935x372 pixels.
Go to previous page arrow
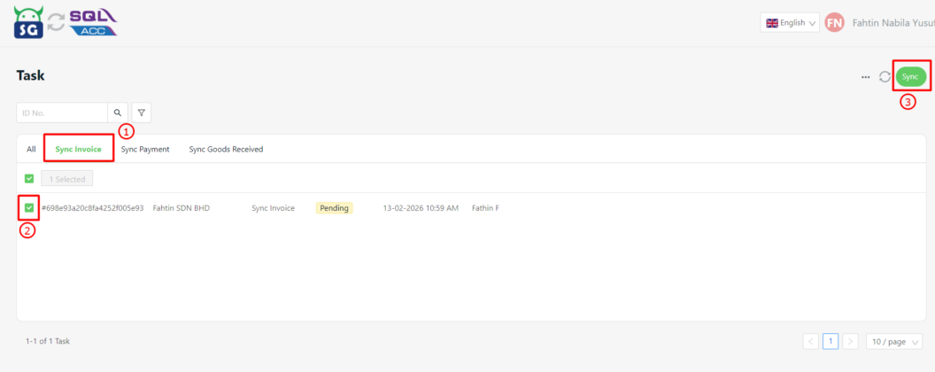[x=810, y=341]
